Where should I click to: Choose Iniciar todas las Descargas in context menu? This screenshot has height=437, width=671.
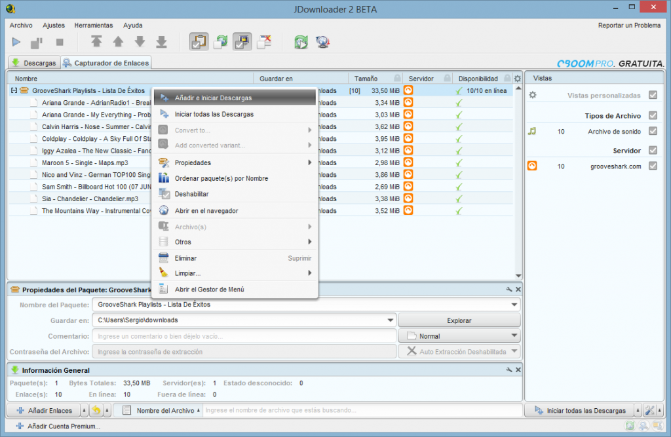(x=235, y=114)
